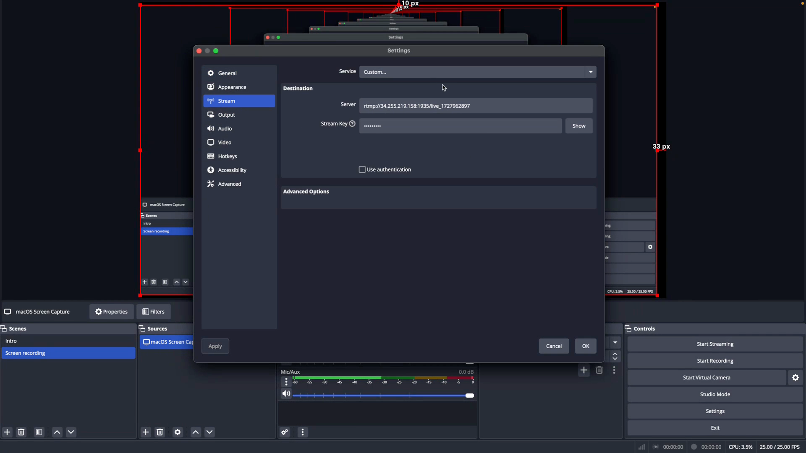Show the hidden stream key
The width and height of the screenshot is (806, 453).
coord(578,126)
